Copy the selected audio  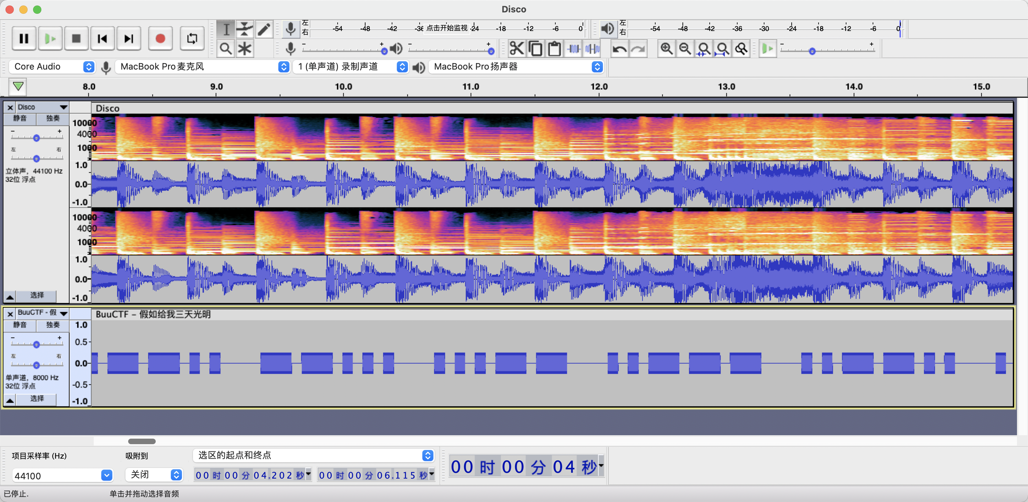tap(536, 49)
